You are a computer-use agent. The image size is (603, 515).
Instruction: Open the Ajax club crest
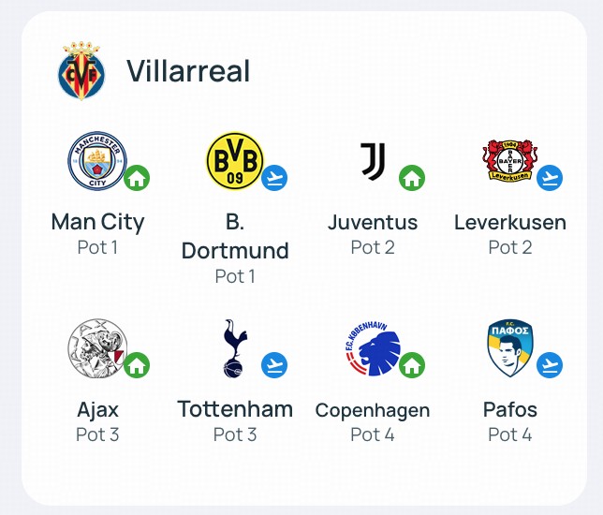click(97, 348)
